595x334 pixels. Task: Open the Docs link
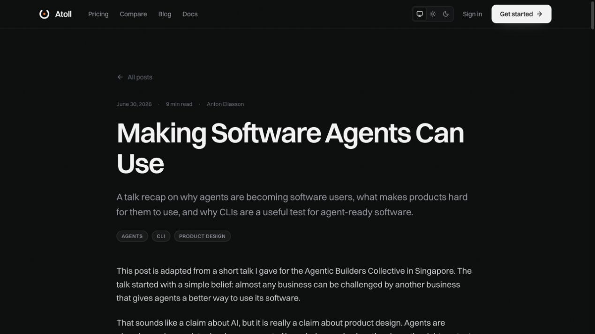point(190,14)
